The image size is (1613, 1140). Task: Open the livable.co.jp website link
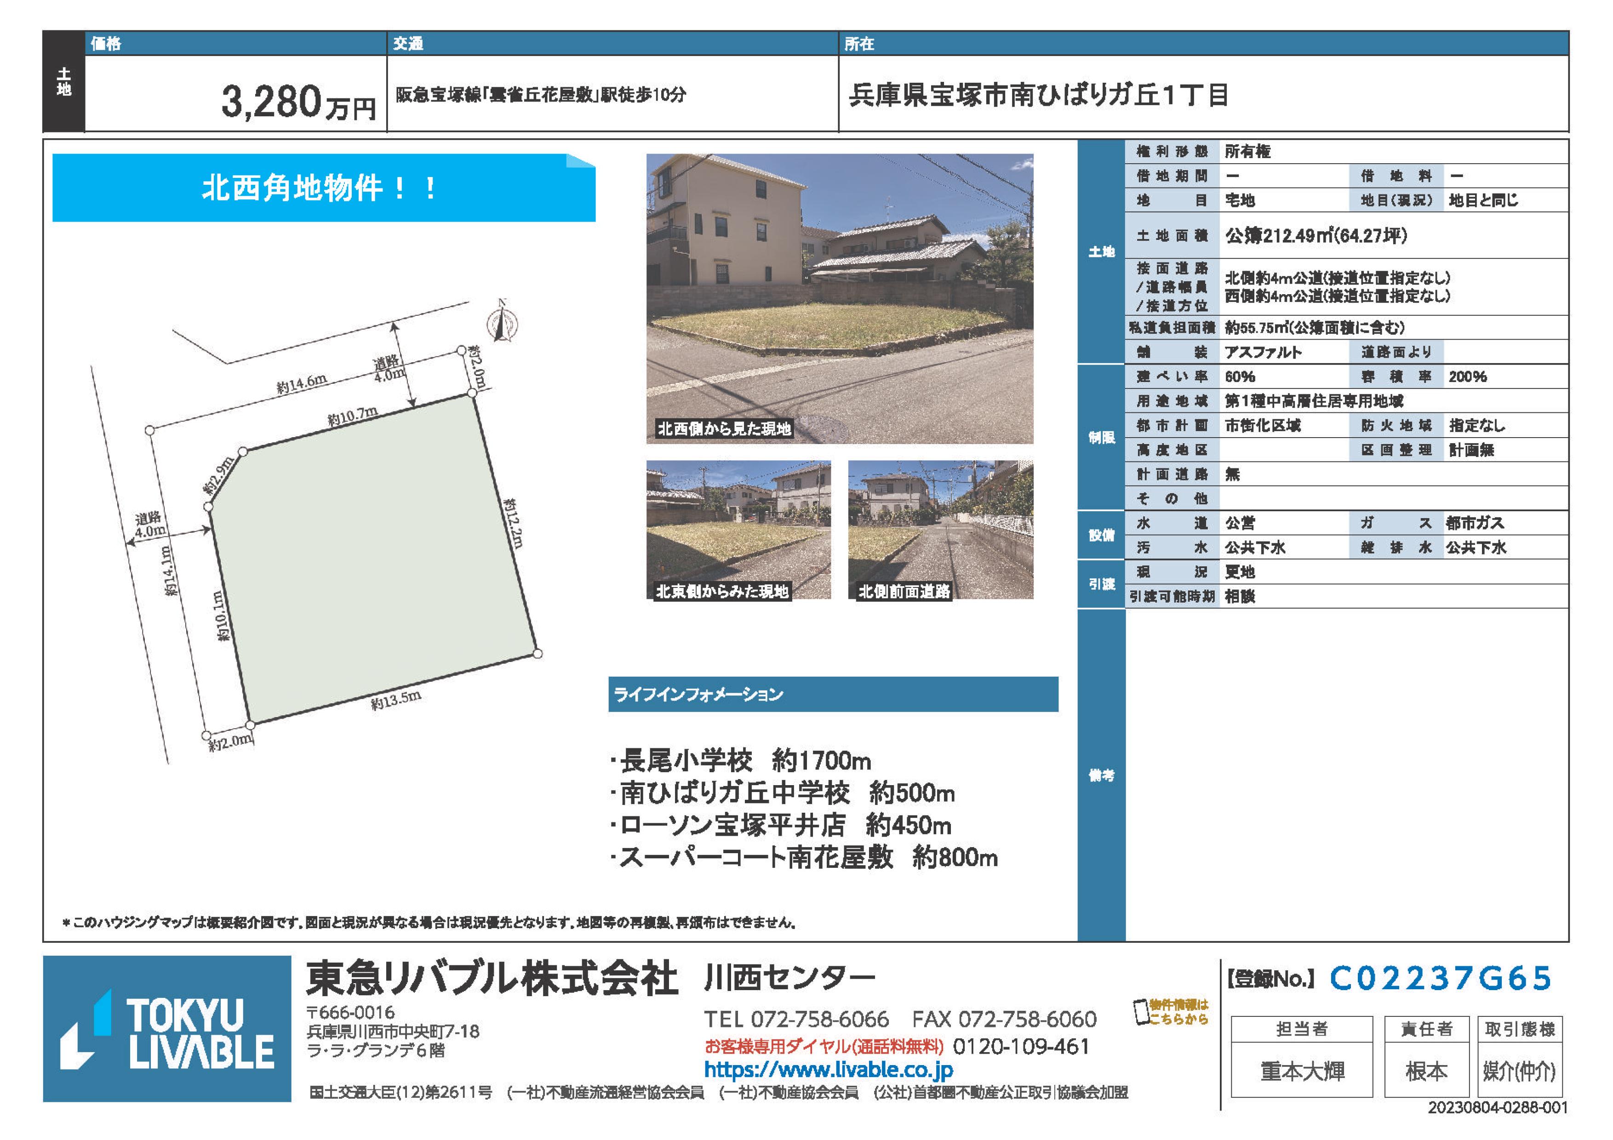click(x=828, y=1070)
